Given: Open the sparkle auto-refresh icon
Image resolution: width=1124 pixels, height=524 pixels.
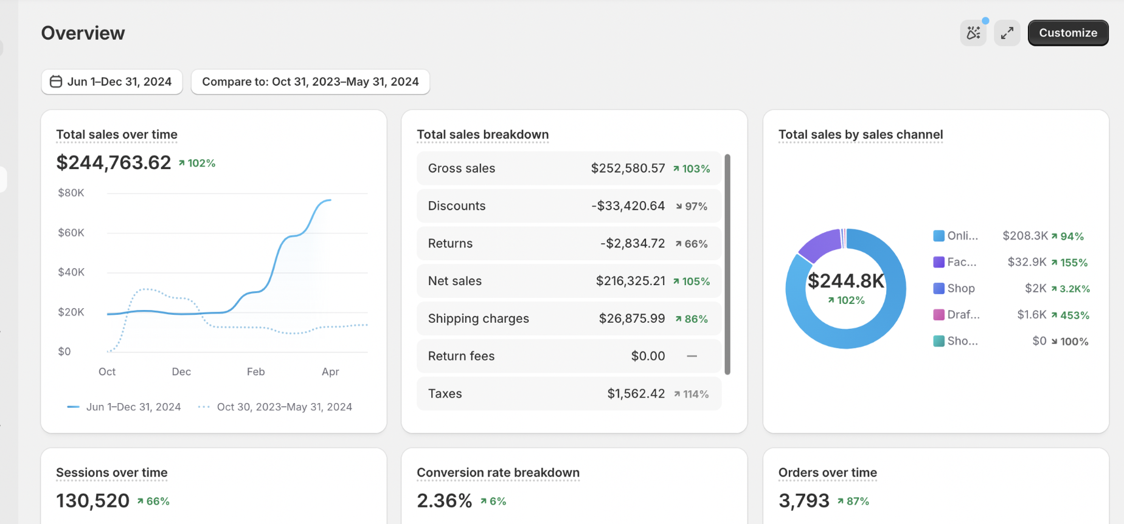Looking at the screenshot, I should click(x=973, y=33).
